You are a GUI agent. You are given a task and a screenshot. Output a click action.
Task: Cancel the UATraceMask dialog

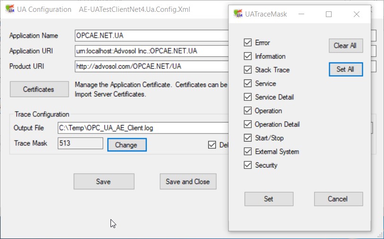tap(338, 199)
